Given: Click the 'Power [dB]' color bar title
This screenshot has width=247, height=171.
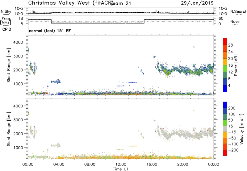Looking at the screenshot, I should (x=236, y=65).
